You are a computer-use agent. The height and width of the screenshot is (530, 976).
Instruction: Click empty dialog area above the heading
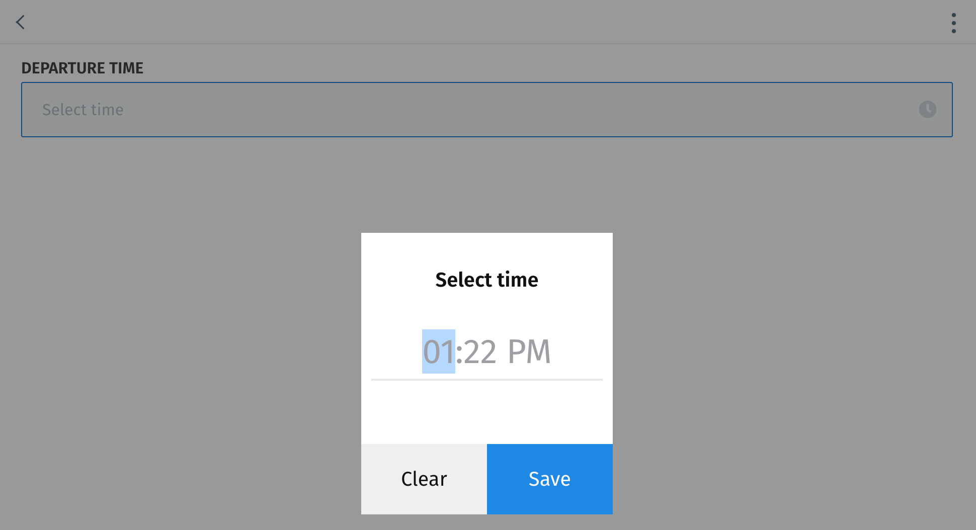pyautogui.click(x=486, y=248)
